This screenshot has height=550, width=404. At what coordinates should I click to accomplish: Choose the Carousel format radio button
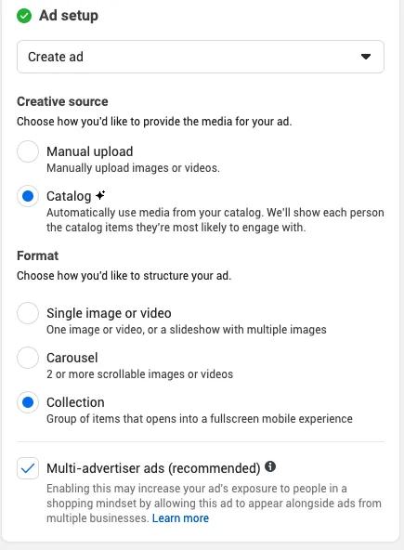pyautogui.click(x=28, y=358)
